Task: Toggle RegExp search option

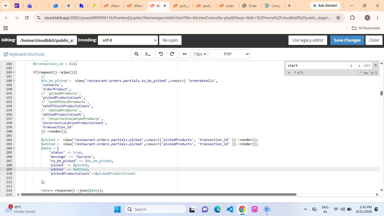Action: pos(360,73)
